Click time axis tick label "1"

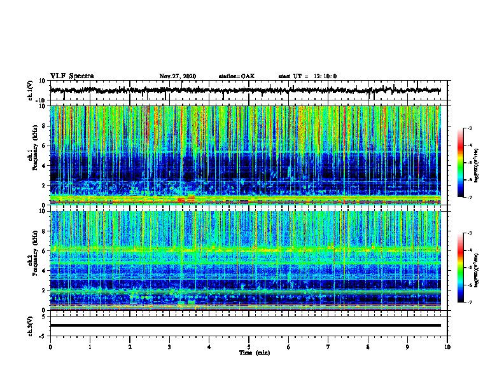pos(90,347)
